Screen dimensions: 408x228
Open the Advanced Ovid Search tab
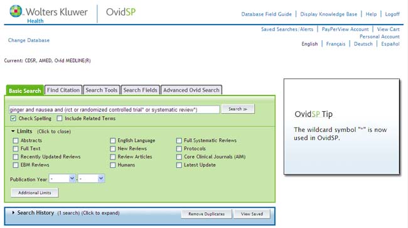pyautogui.click(x=191, y=90)
